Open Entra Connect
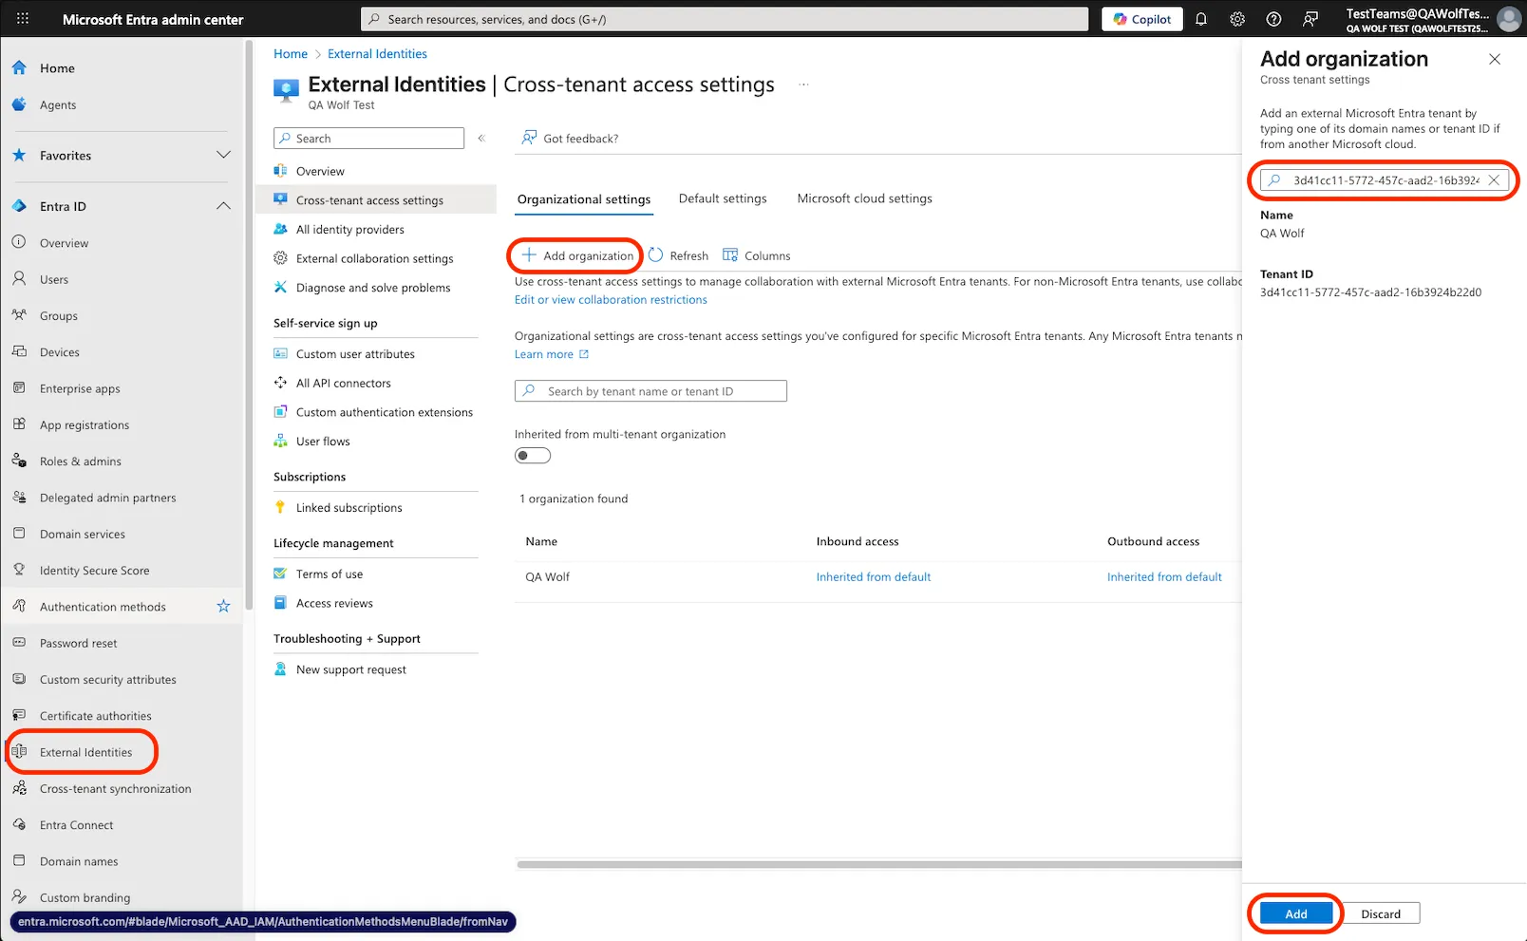This screenshot has width=1527, height=941. tap(77, 825)
